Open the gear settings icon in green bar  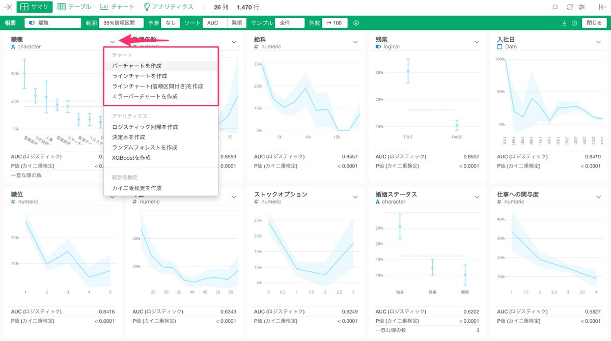[x=356, y=23]
